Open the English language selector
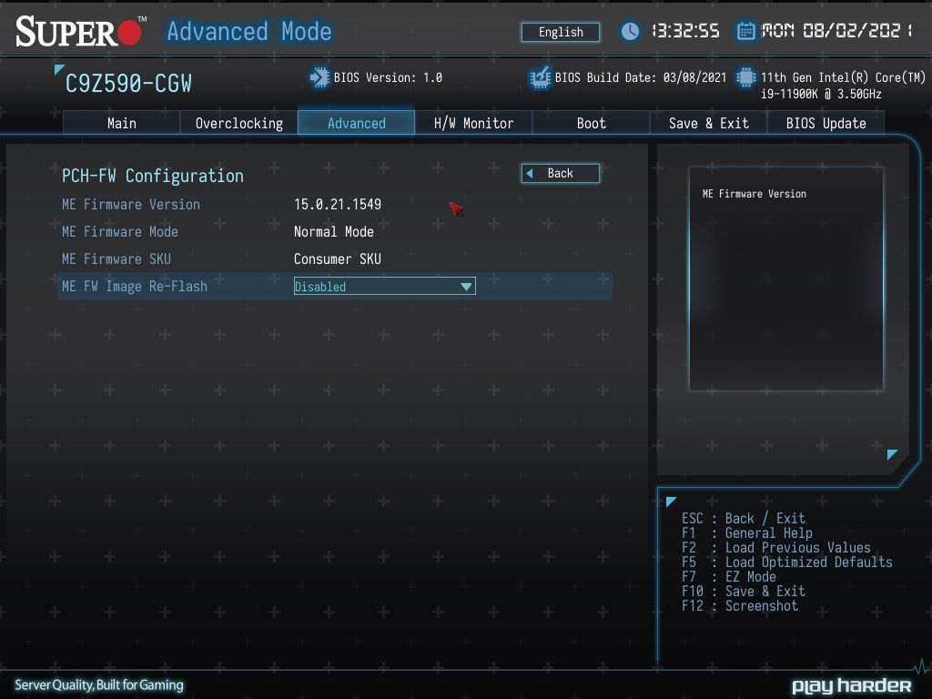The width and height of the screenshot is (932, 699). click(x=561, y=32)
